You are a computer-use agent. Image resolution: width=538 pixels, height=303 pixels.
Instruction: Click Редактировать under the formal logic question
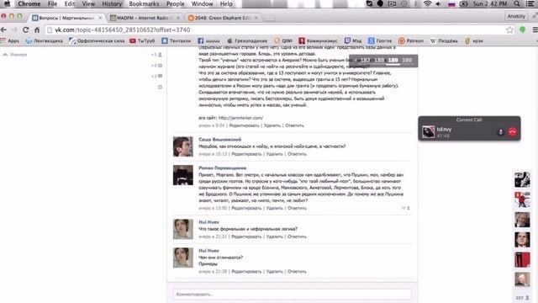[246, 237]
